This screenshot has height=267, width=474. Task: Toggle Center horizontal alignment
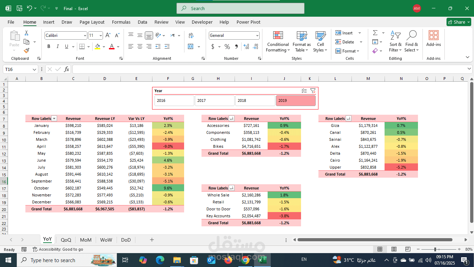pos(140,47)
